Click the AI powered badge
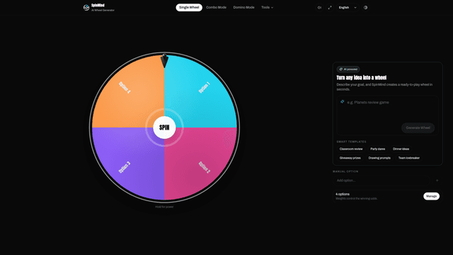 pyautogui.click(x=348, y=69)
